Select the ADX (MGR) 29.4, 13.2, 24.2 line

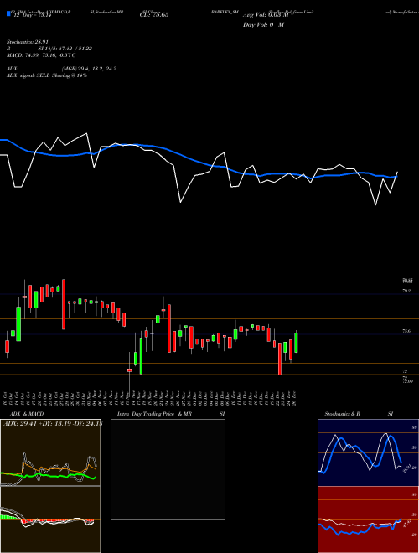coord(61,69)
